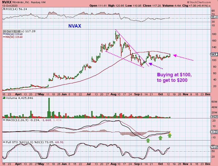The height and width of the screenshot is (166, 218).
Task: Click the NVAX ticker symbol in the header
Action: 7,2
